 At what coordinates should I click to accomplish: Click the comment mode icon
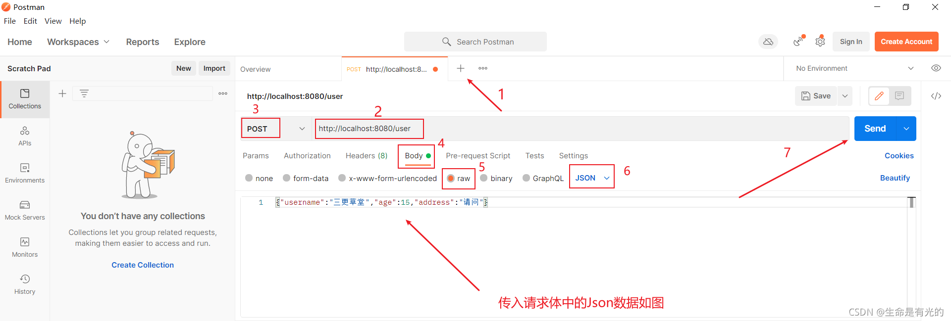point(900,96)
